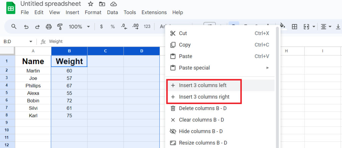
Task: Click the move to folder icon
Action: (102, 4)
